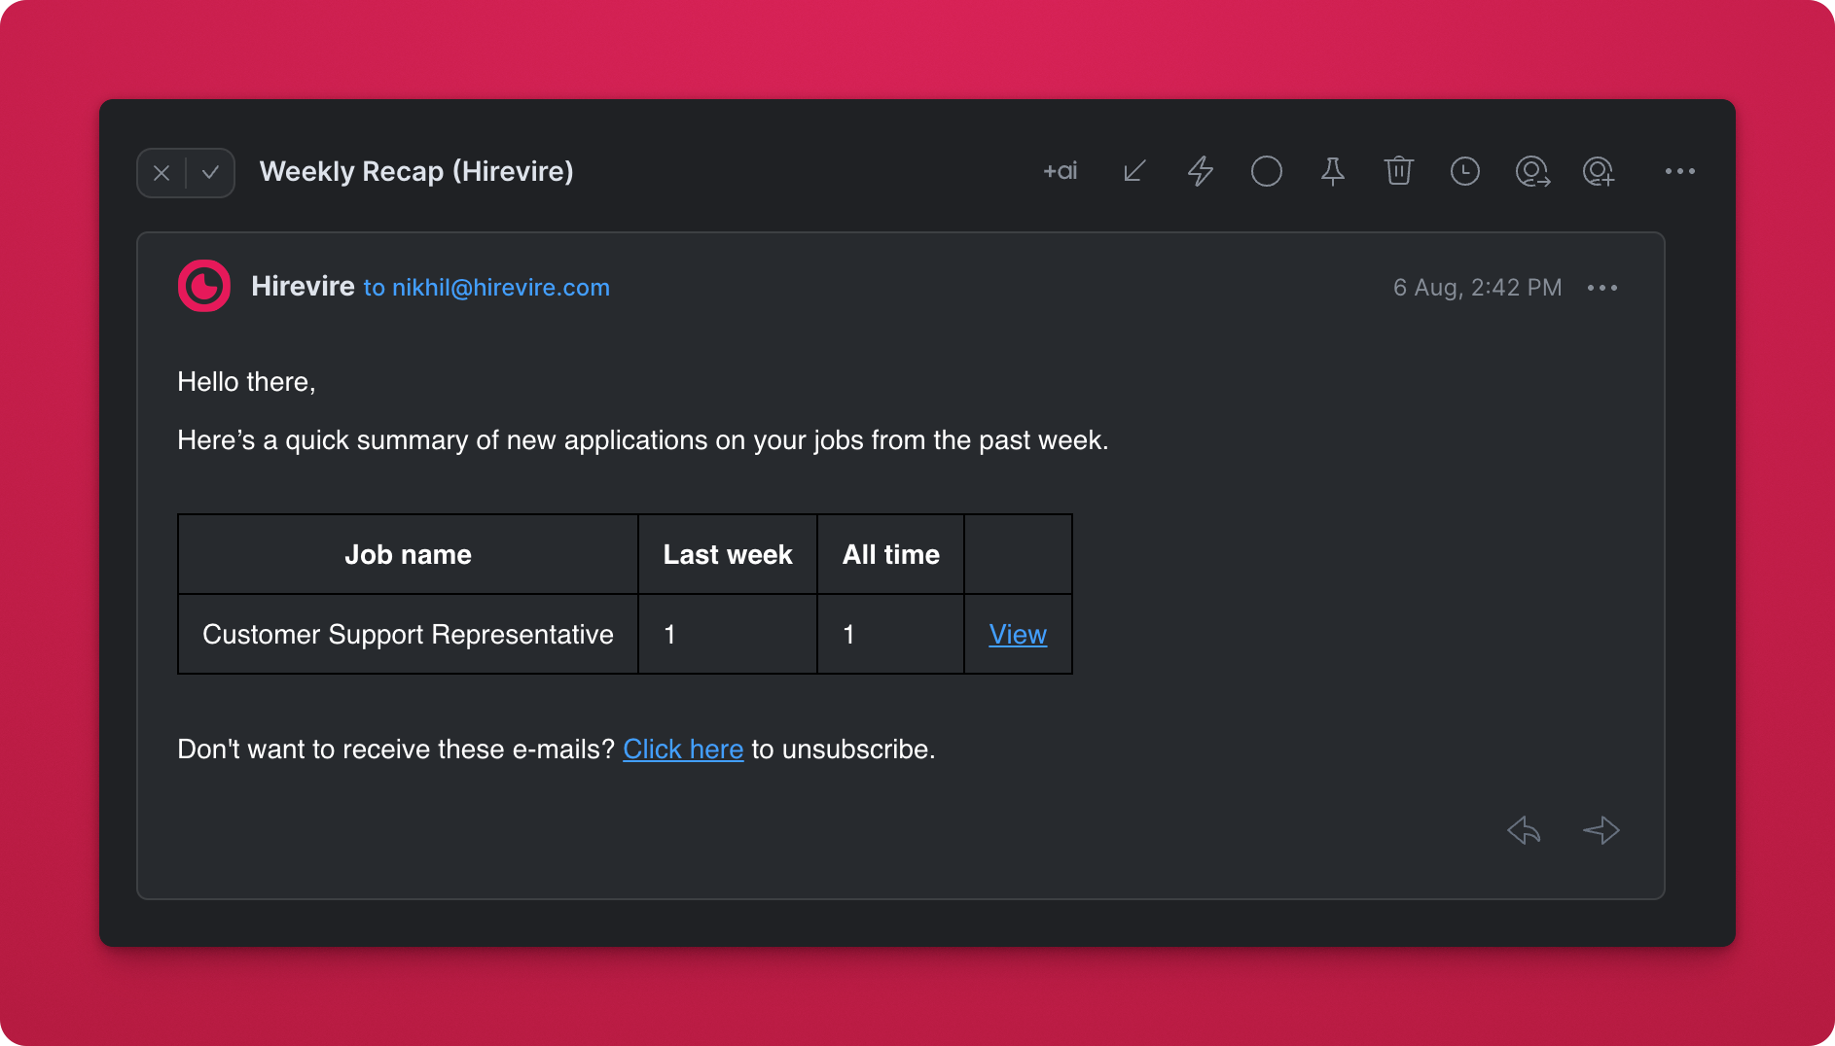The width and height of the screenshot is (1835, 1046).
Task: Open lightning bolt quick actions
Action: pyautogui.click(x=1201, y=172)
